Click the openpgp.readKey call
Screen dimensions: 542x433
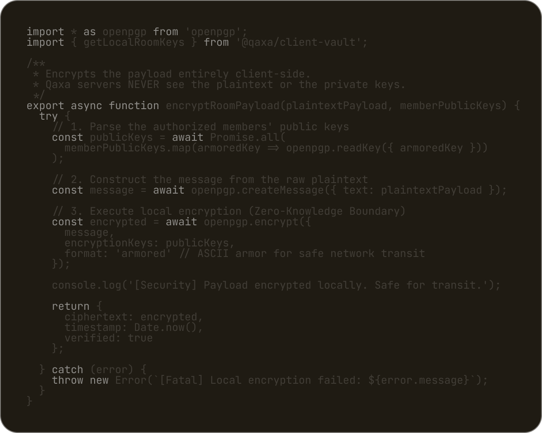(x=330, y=148)
